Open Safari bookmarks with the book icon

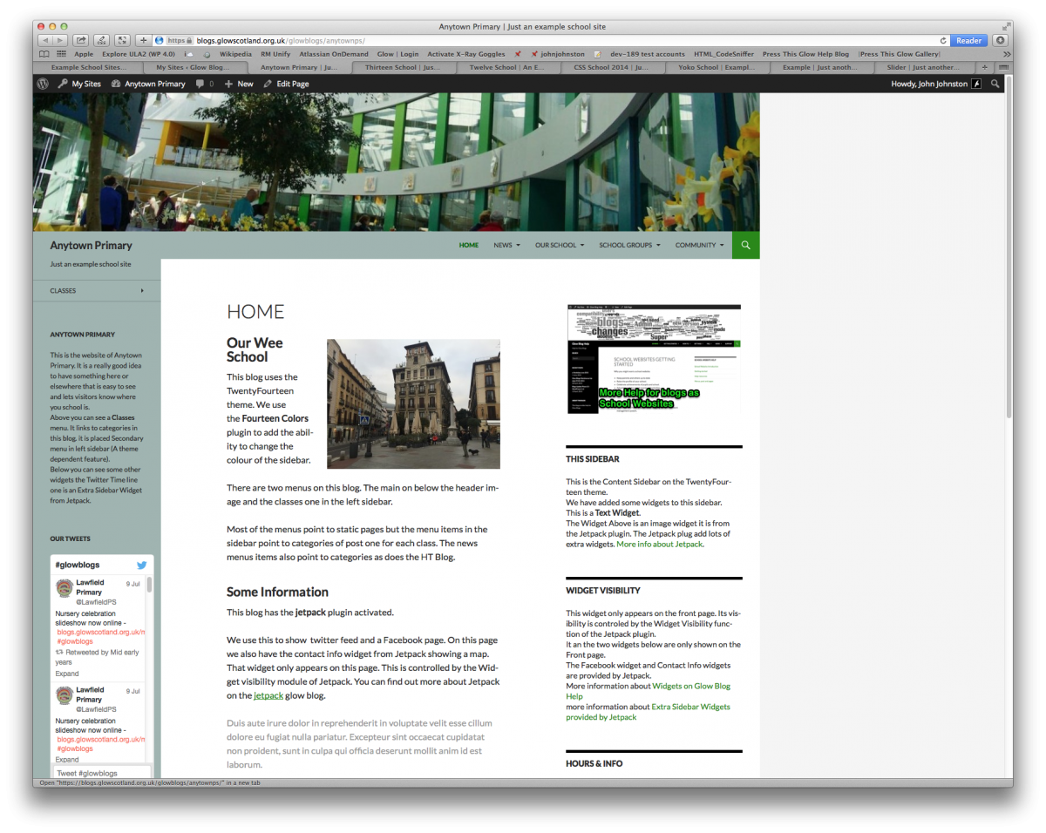coord(44,53)
